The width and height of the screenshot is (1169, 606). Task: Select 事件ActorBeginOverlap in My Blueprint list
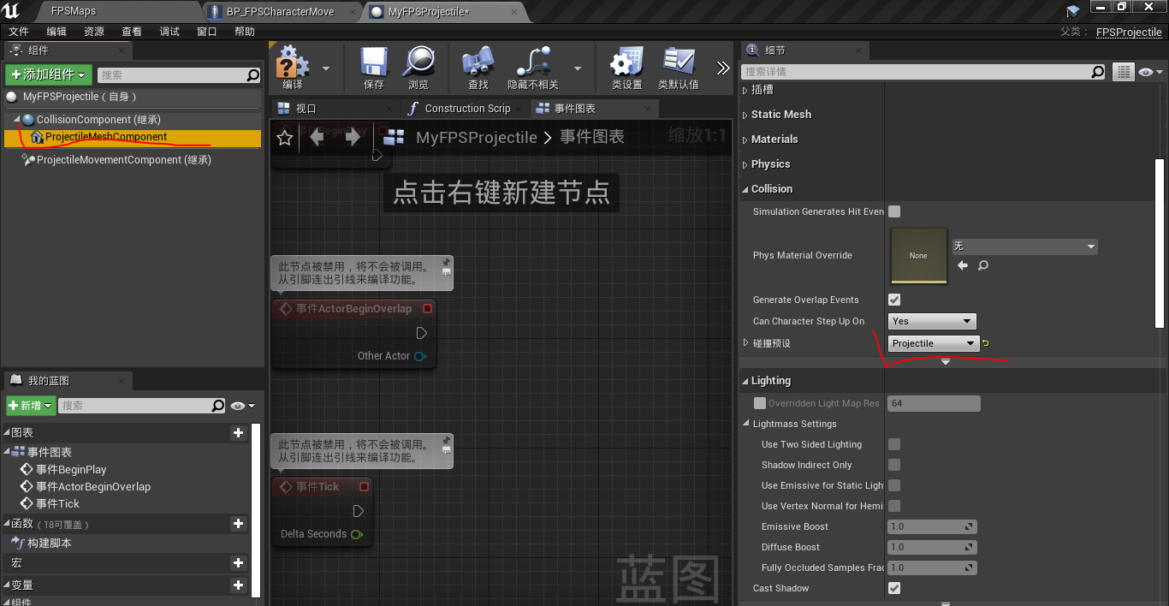(93, 487)
